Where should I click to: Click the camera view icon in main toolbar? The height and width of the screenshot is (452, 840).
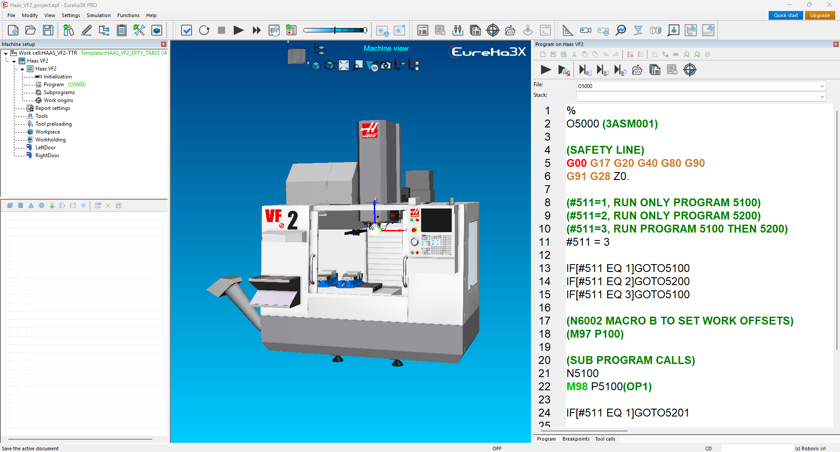pyautogui.click(x=586, y=30)
